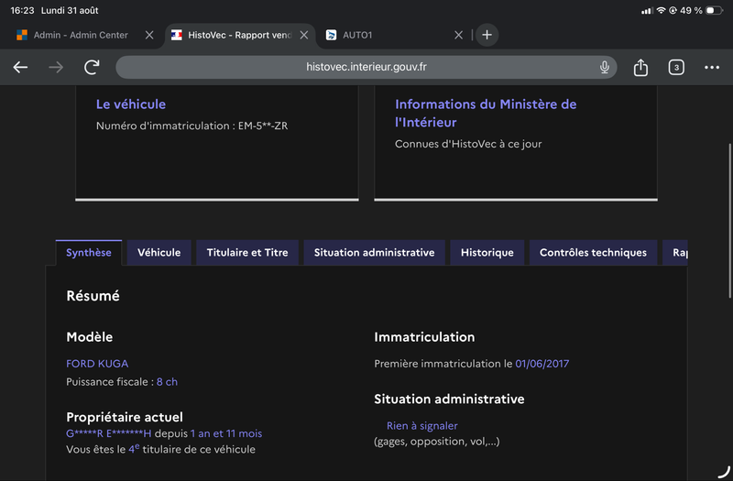
Task: Close the AUTO1 tab
Action: coord(459,35)
